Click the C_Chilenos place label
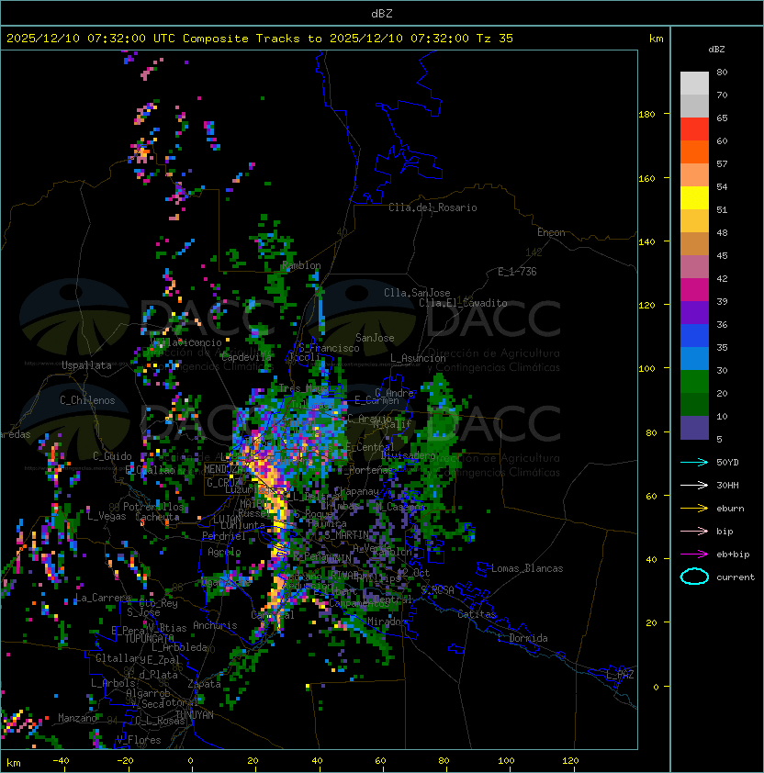This screenshot has height=773, width=764. pos(87,400)
